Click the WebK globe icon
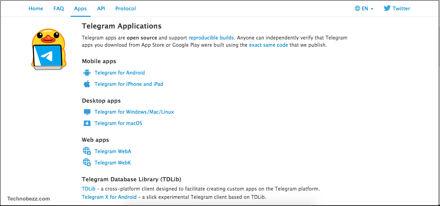Screen dimensions: 440x206 (x=87, y=162)
